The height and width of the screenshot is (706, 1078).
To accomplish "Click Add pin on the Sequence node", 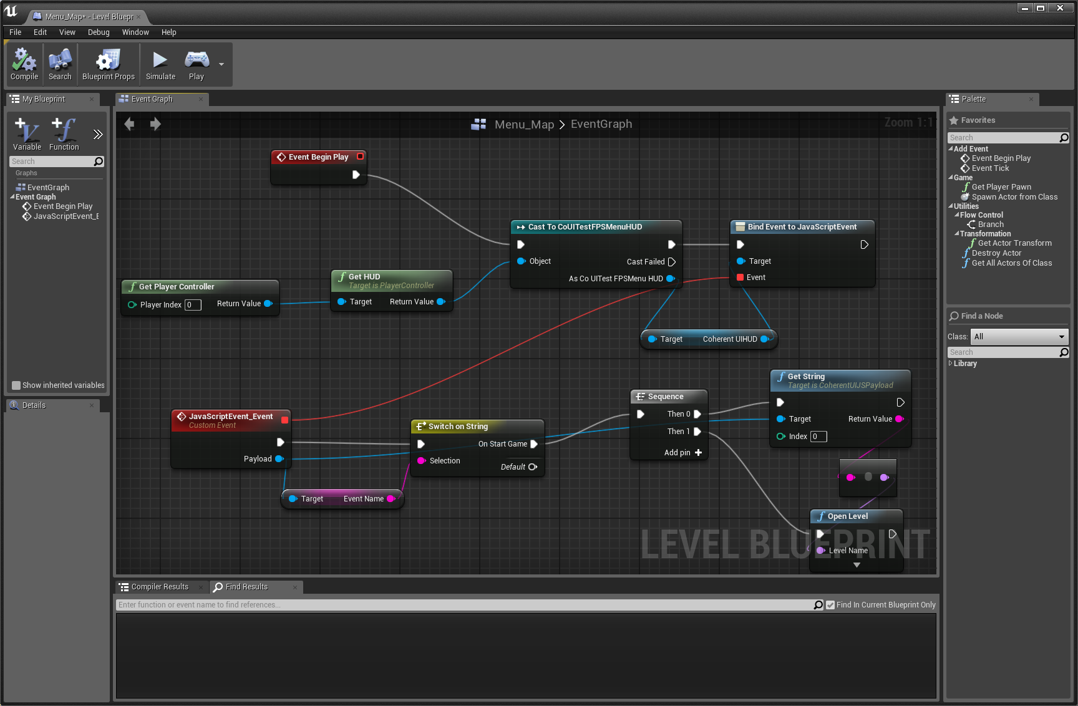I will pyautogui.click(x=682, y=453).
